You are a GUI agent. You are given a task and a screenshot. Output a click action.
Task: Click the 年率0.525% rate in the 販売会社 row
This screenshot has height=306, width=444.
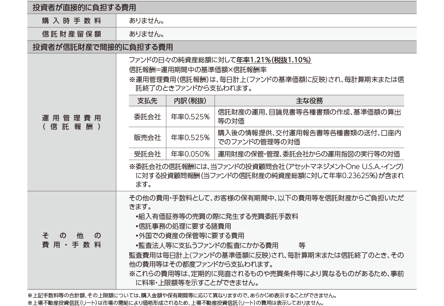coord(190,137)
